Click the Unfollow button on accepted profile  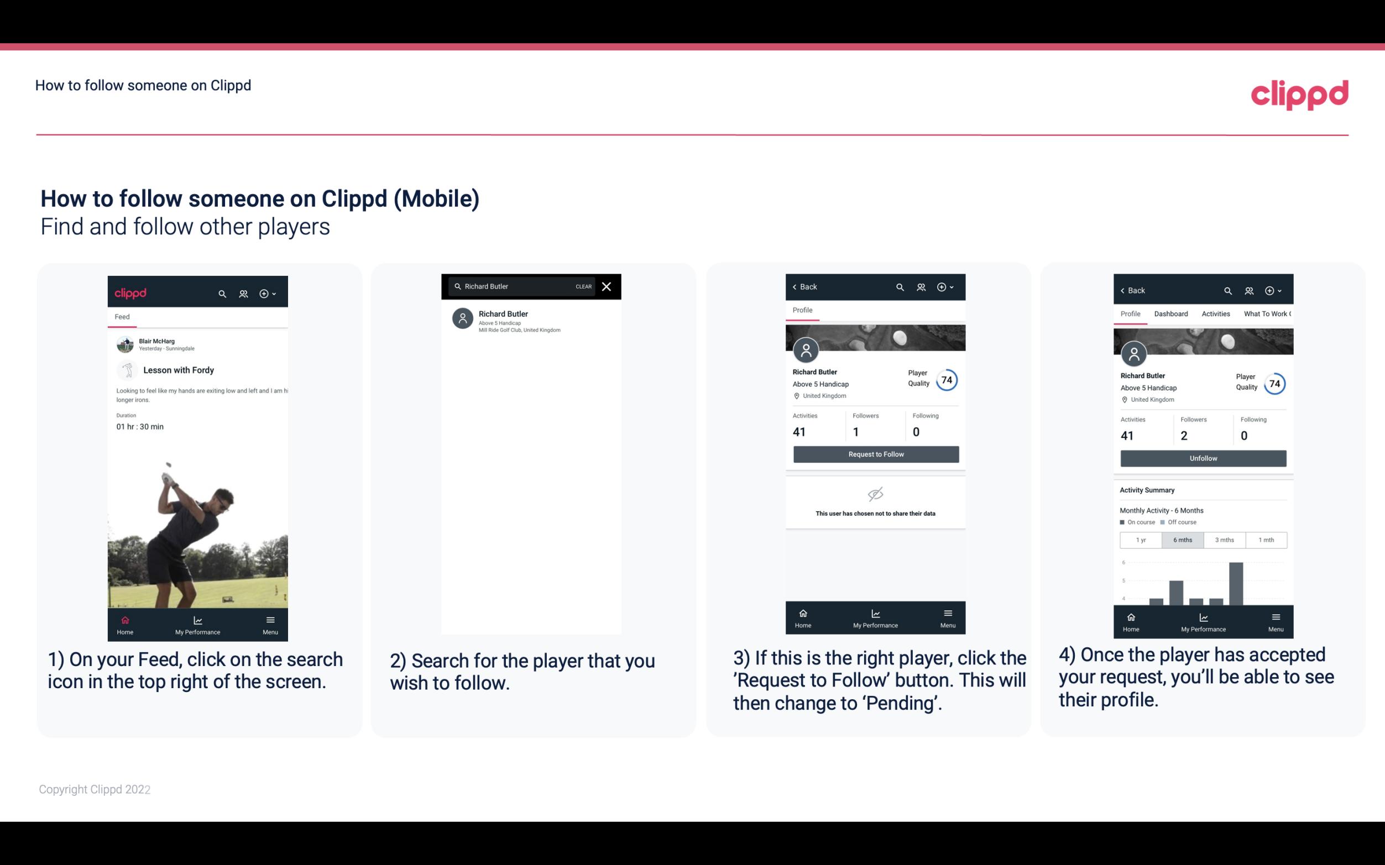(x=1203, y=458)
